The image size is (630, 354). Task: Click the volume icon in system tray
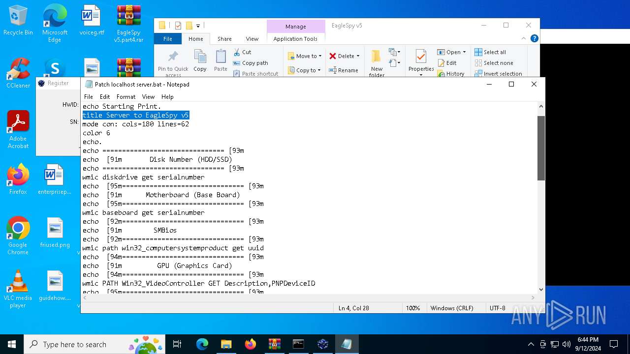pos(566,344)
